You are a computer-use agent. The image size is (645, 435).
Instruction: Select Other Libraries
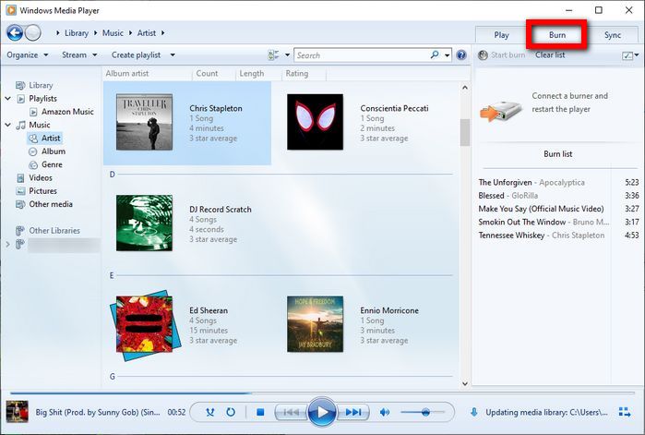[x=54, y=231]
